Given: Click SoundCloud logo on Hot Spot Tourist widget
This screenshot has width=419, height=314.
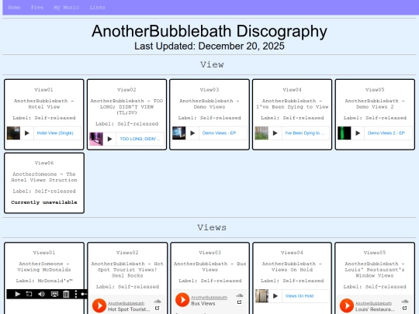Looking at the screenshot, I should point(158,302).
